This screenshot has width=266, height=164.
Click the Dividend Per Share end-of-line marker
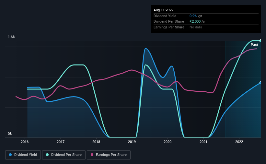[260, 41]
